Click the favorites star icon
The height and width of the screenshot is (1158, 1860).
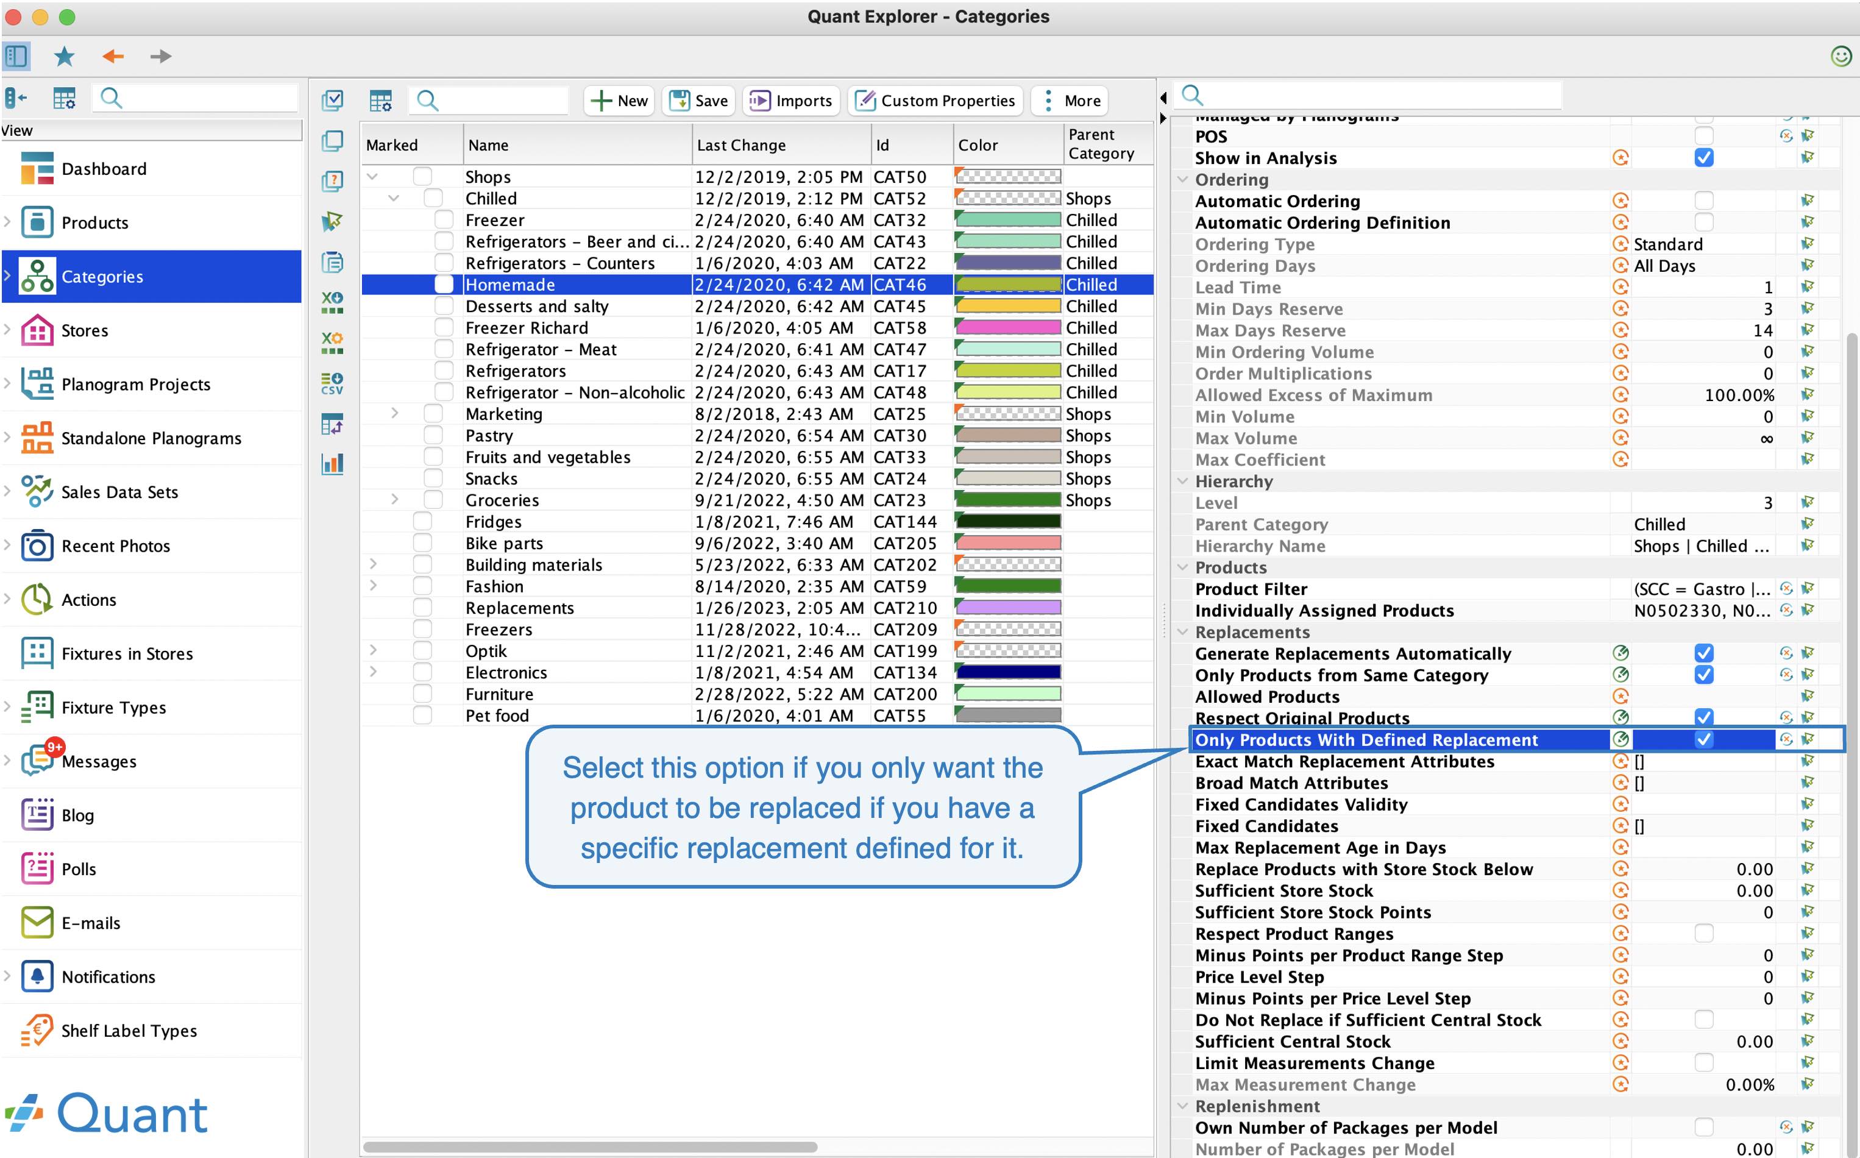click(x=65, y=56)
